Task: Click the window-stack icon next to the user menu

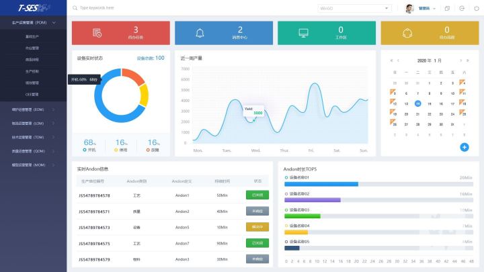Action: tap(447, 8)
